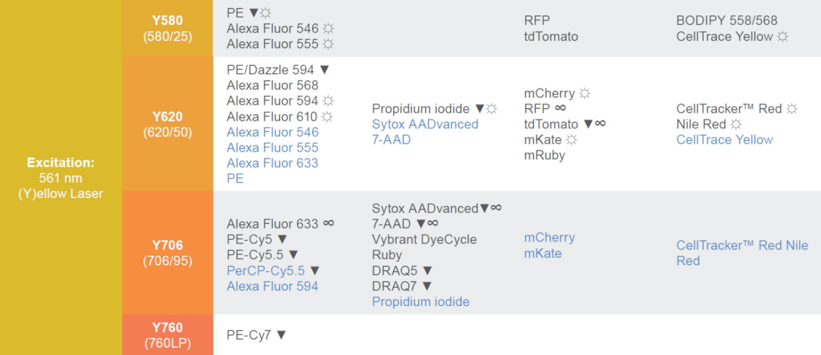The height and width of the screenshot is (355, 821).
Task: Follow the blue CellTrace Yellow link
Action: (724, 140)
